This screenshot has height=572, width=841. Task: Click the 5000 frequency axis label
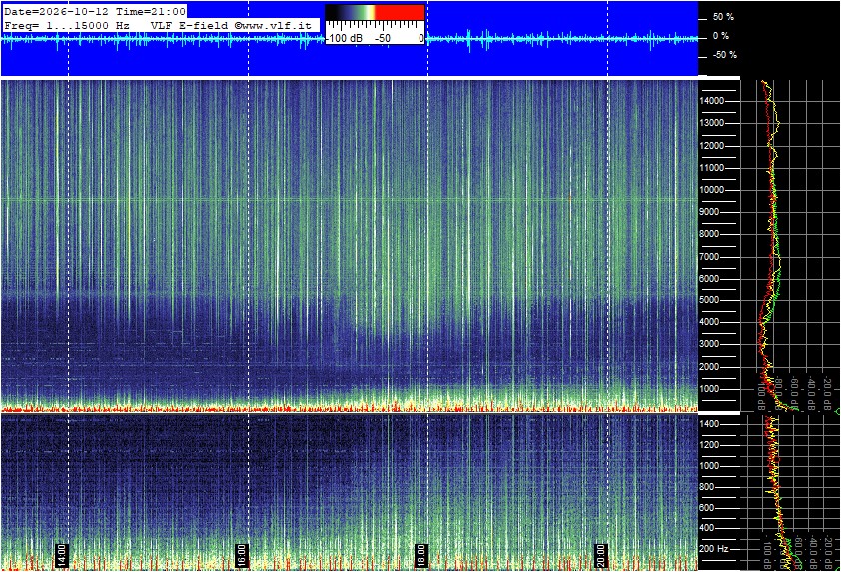[709, 300]
